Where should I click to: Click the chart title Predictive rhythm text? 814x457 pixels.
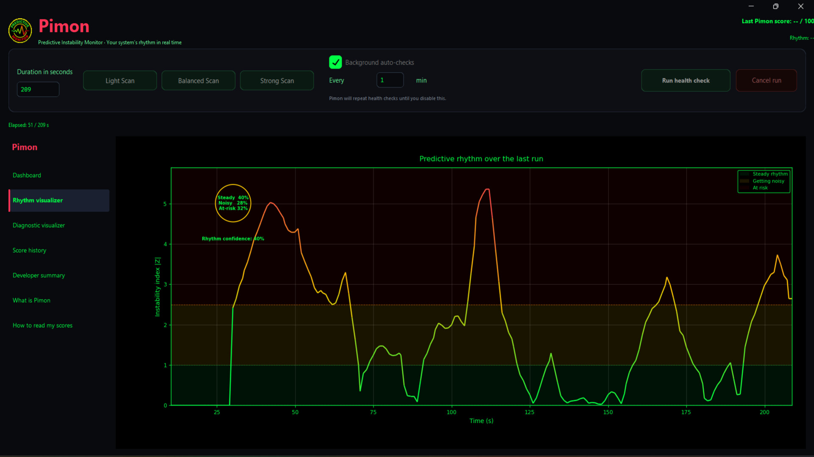tap(481, 159)
